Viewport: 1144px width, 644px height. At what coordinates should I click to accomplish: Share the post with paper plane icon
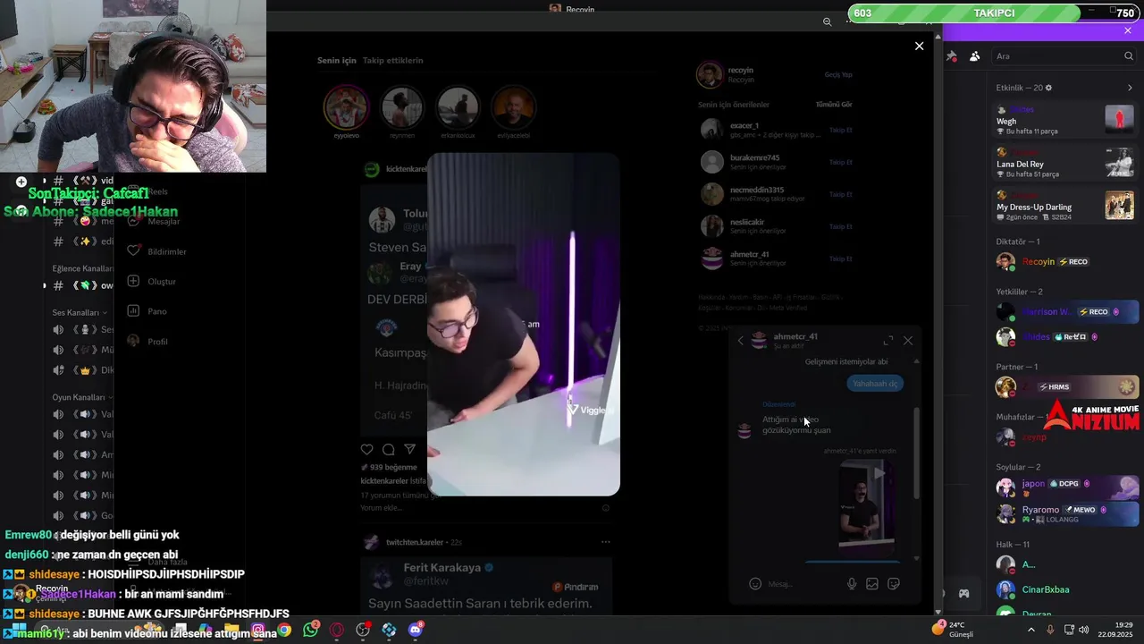[410, 449]
